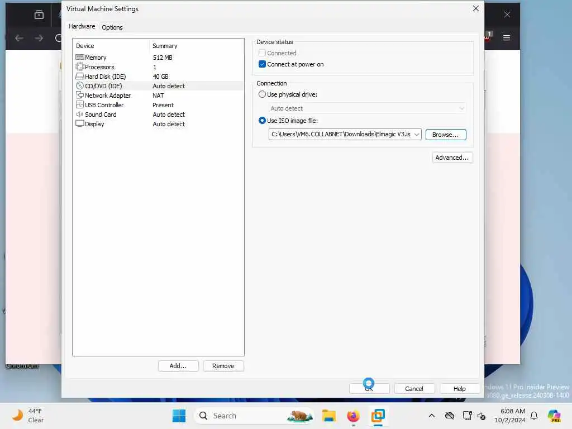
Task: Select the Processors device icon
Action: coord(79,67)
